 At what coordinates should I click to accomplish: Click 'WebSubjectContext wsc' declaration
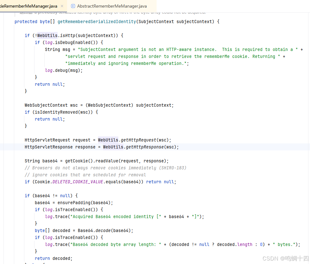(x=51, y=105)
